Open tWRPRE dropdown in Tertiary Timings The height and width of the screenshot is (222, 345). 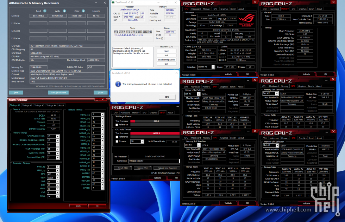coord(102,173)
